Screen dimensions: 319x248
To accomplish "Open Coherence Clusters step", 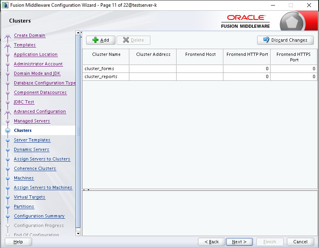I will click(35, 169).
